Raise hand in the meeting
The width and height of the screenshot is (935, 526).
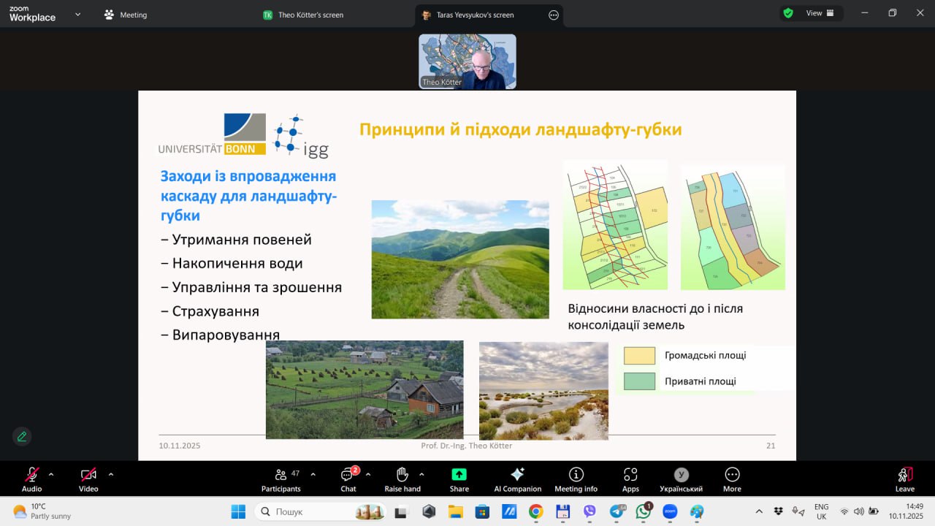point(402,479)
